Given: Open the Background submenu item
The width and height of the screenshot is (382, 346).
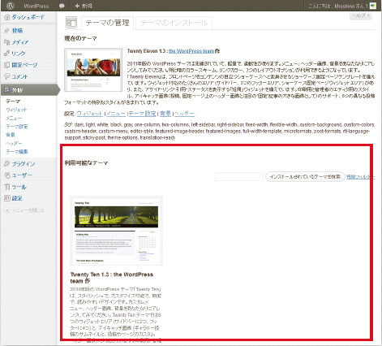Looking at the screenshot, I should pyautogui.click(x=11, y=135).
